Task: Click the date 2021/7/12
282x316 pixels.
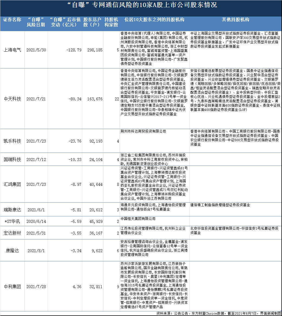Action: click(x=36, y=159)
